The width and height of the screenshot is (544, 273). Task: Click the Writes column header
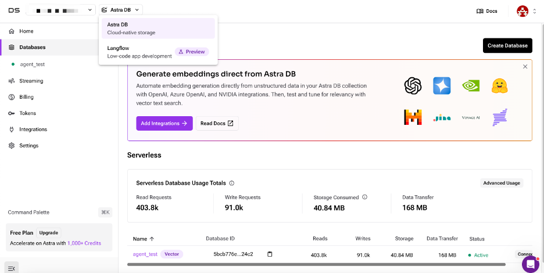[363, 239]
